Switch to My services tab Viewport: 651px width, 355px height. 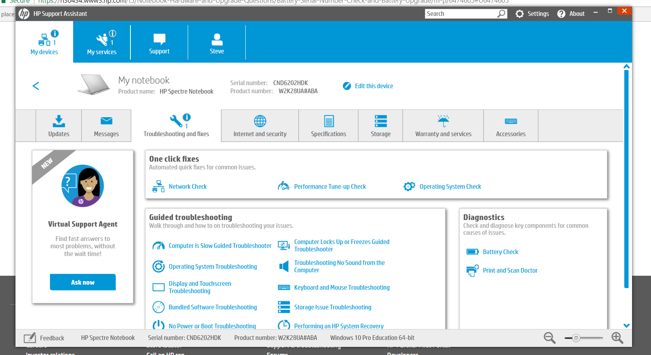tap(102, 42)
